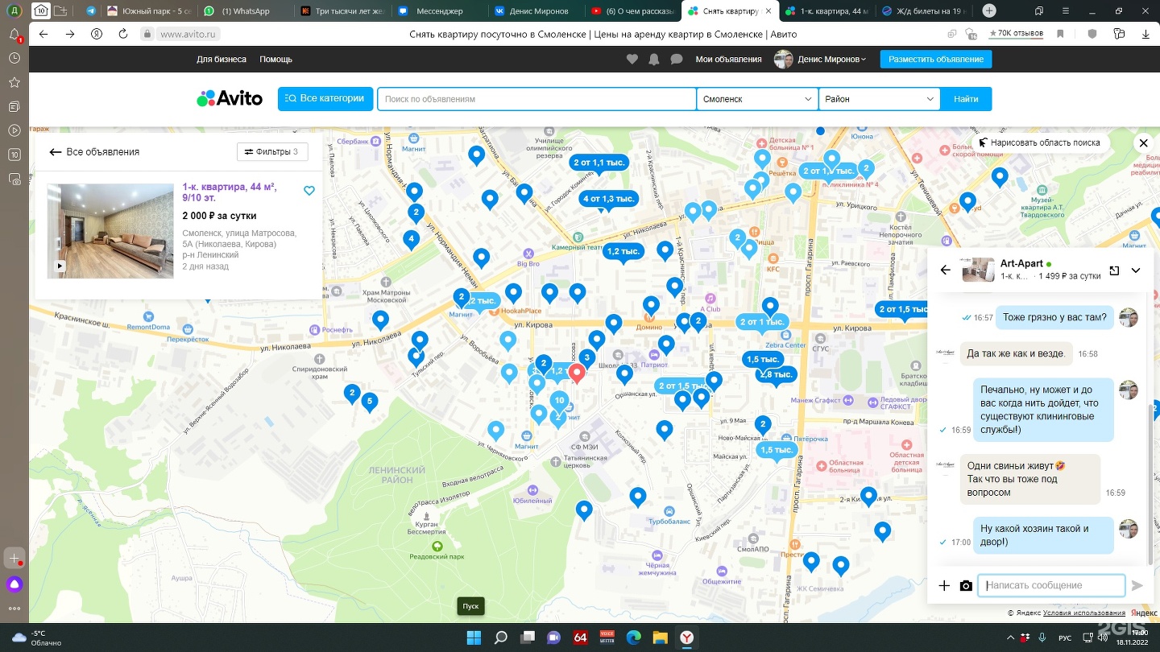The height and width of the screenshot is (652, 1160).
Task: Send the chat message arrow
Action: pyautogui.click(x=1137, y=586)
